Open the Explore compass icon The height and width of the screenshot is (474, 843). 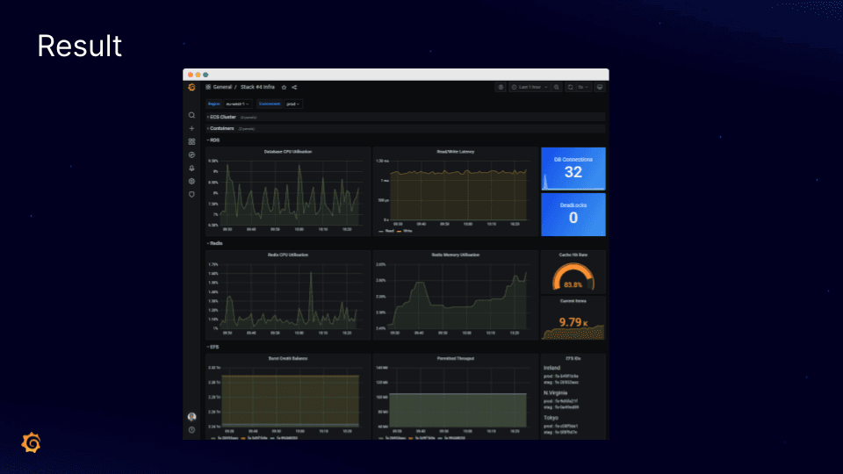coord(191,154)
